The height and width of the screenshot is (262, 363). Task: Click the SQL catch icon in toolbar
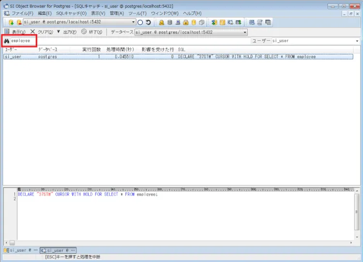[230, 22]
